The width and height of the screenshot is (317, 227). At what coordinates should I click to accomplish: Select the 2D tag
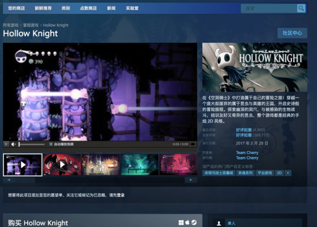279,173
